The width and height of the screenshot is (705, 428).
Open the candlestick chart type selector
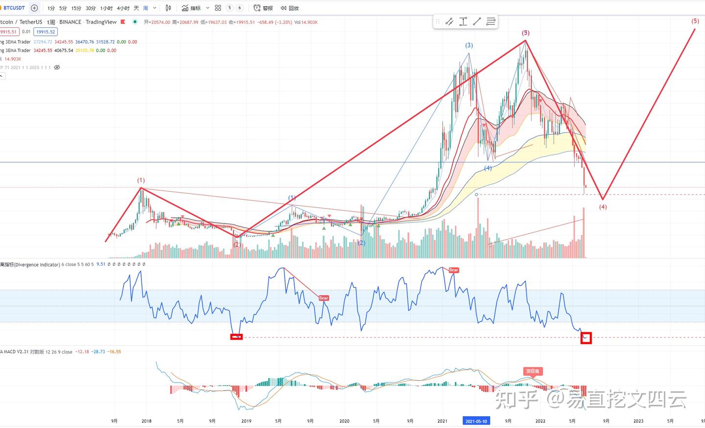tap(168, 8)
